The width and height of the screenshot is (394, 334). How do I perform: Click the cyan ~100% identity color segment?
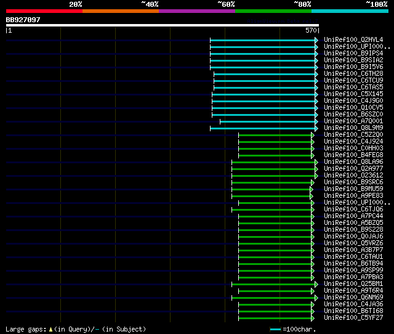point(350,11)
